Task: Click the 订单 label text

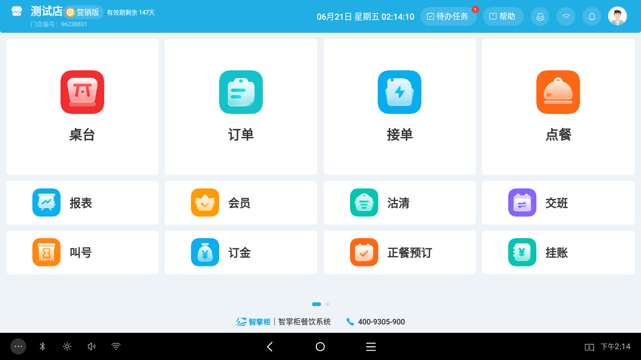Action: coord(241,135)
